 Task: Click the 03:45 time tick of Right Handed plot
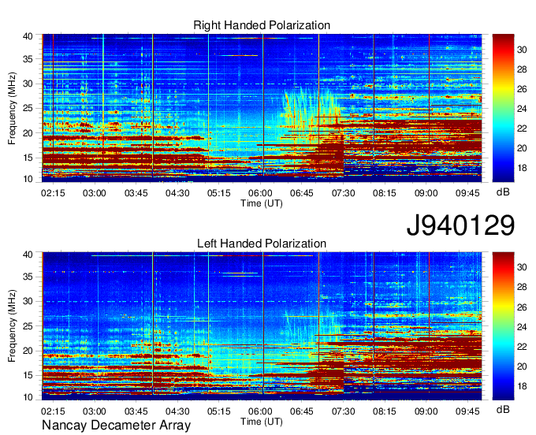point(136,193)
